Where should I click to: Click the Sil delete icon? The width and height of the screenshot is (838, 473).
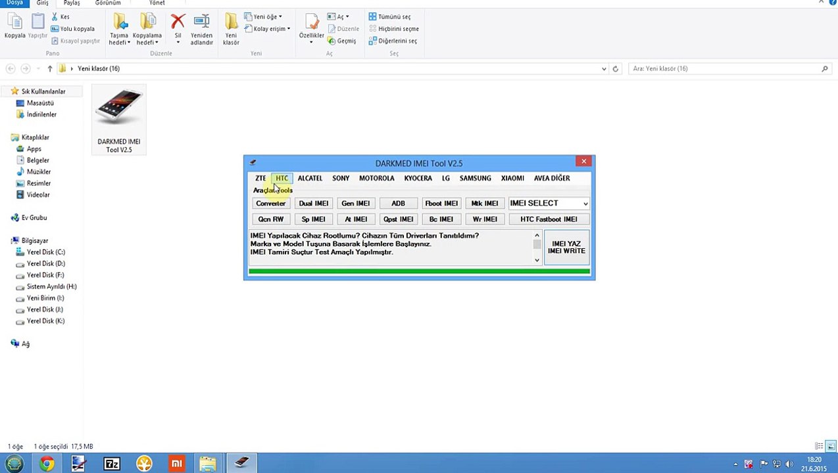click(178, 22)
